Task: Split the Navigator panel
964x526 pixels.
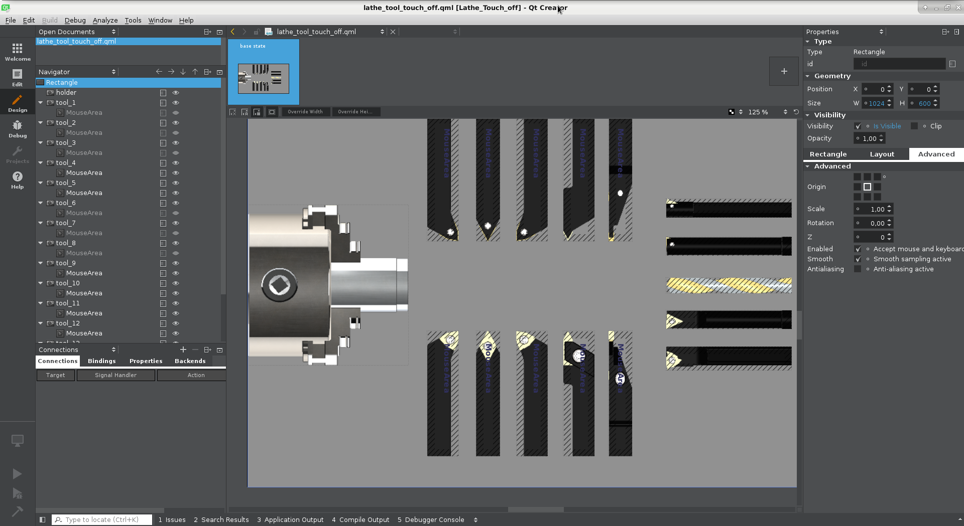Action: click(207, 72)
